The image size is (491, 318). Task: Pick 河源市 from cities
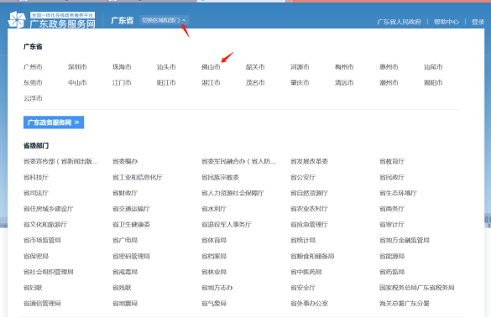(300, 67)
